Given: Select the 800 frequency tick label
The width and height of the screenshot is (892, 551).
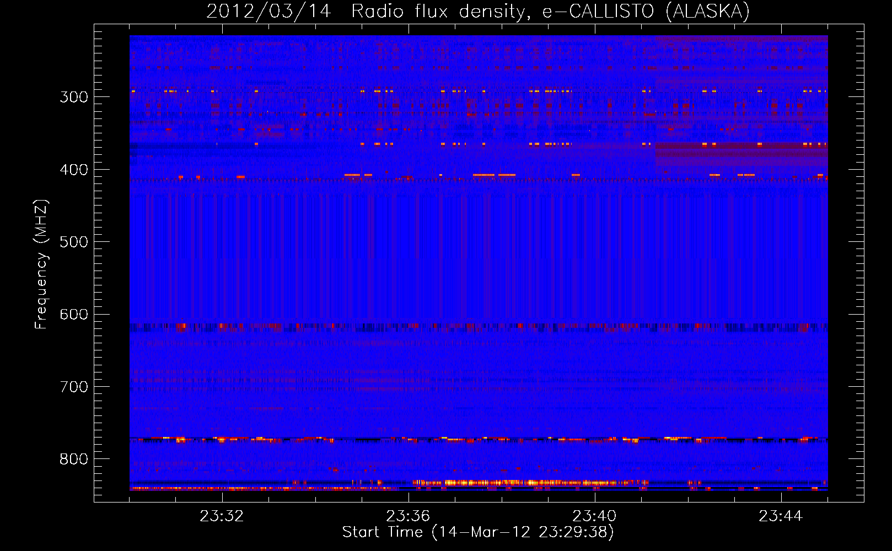Looking at the screenshot, I should 74,460.
